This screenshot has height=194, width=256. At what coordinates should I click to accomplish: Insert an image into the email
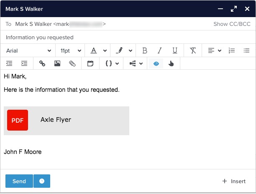57,63
